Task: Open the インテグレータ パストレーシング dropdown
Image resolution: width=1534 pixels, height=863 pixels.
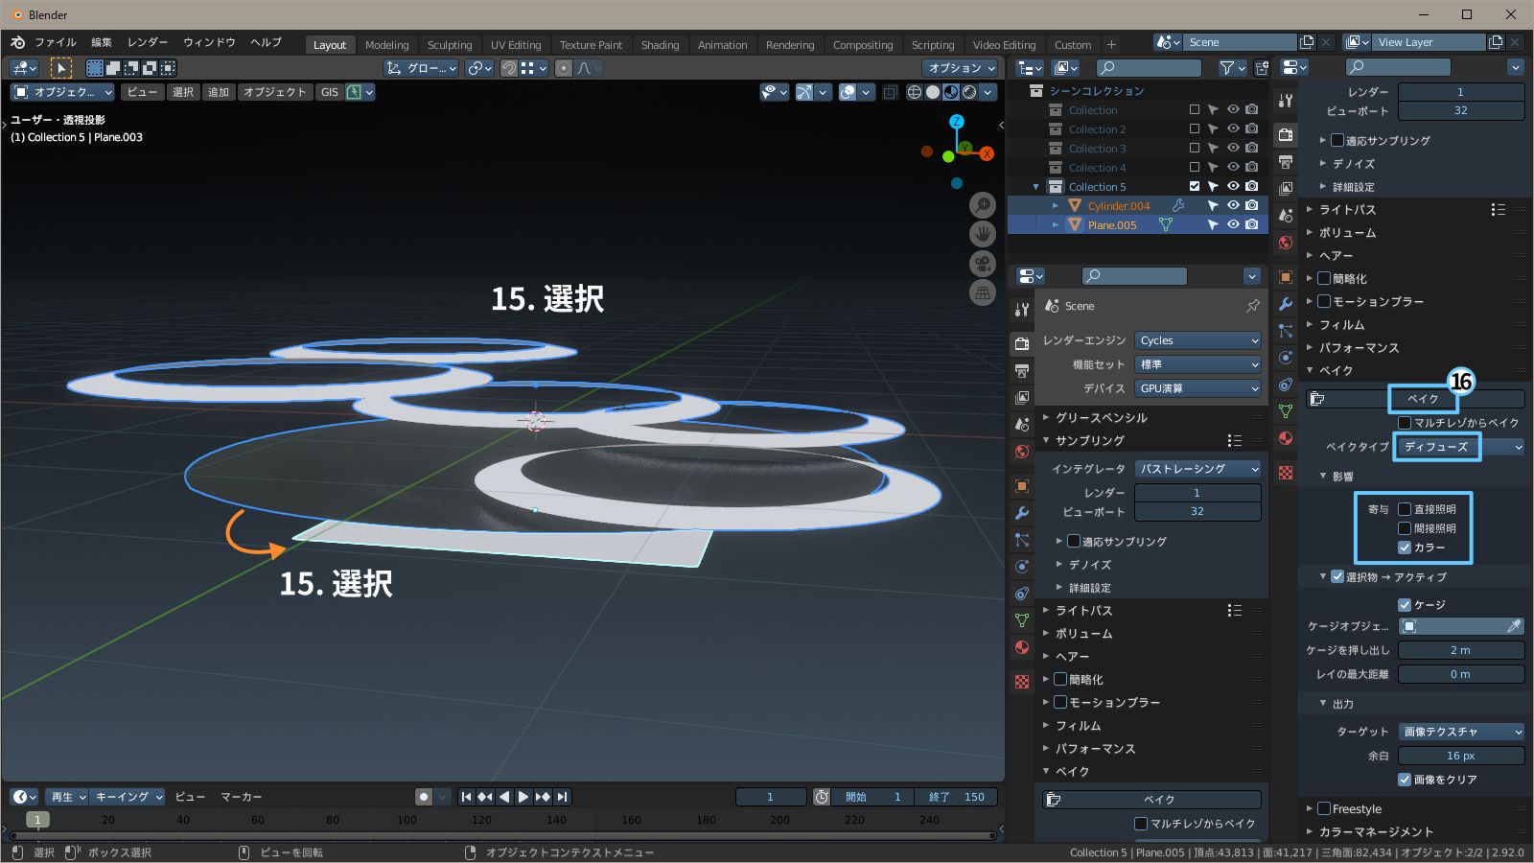Action: (1198, 469)
